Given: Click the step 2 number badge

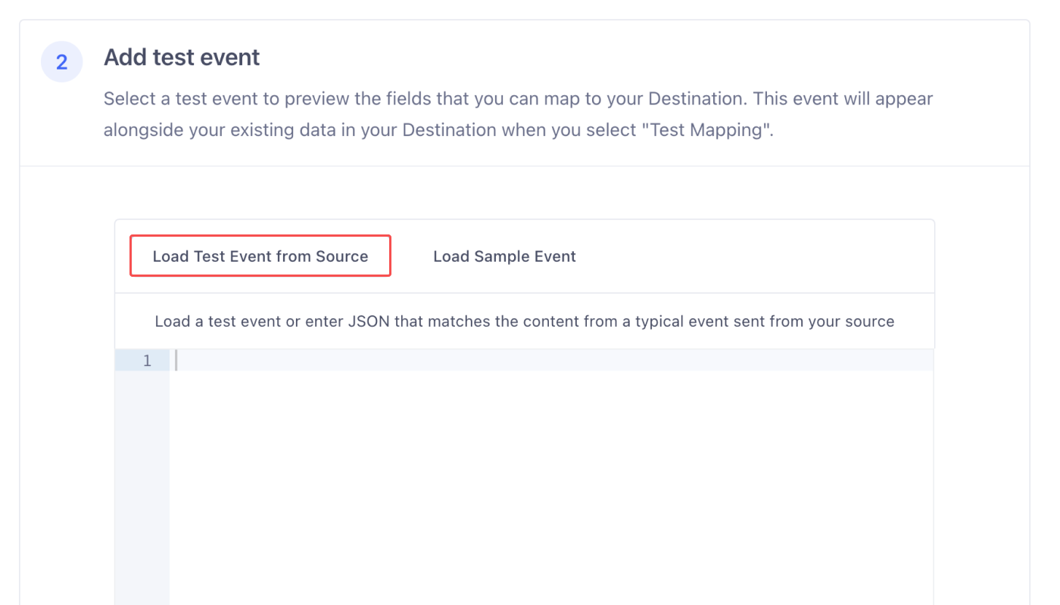Looking at the screenshot, I should 62,62.
